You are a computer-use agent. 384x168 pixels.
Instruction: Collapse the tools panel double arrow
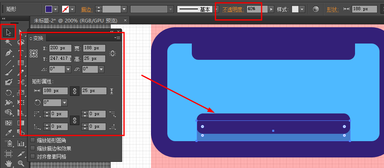pyautogui.click(x=3, y=19)
